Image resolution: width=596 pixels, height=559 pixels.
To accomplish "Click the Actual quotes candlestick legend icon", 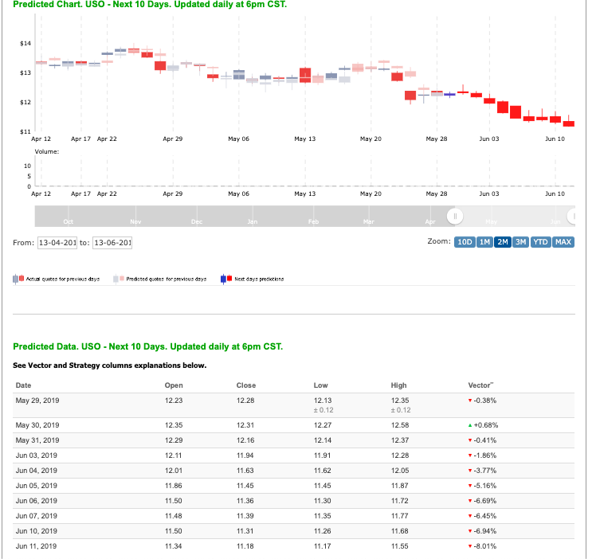I will click(x=18, y=279).
